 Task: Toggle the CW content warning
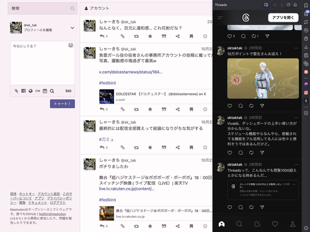pyautogui.click(x=38, y=91)
